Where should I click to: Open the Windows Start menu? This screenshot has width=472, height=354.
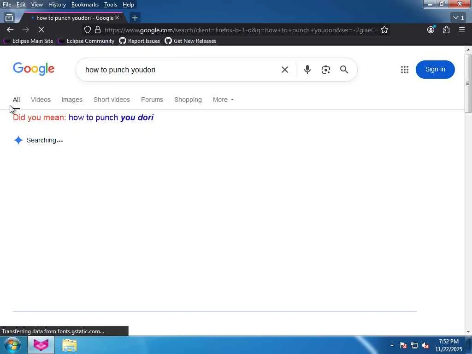pos(12,345)
